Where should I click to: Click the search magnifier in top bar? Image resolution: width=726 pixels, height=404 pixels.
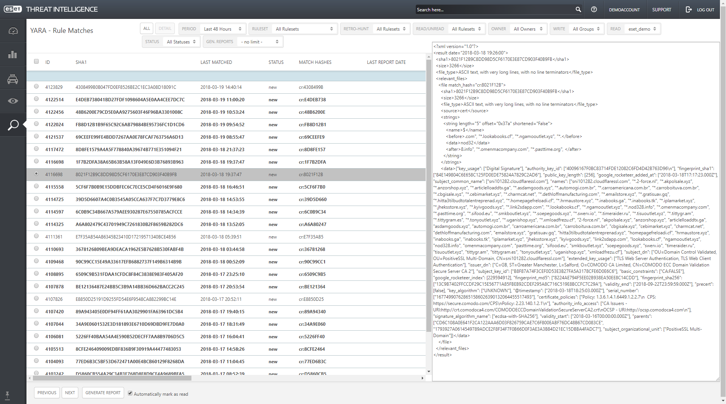[578, 9]
